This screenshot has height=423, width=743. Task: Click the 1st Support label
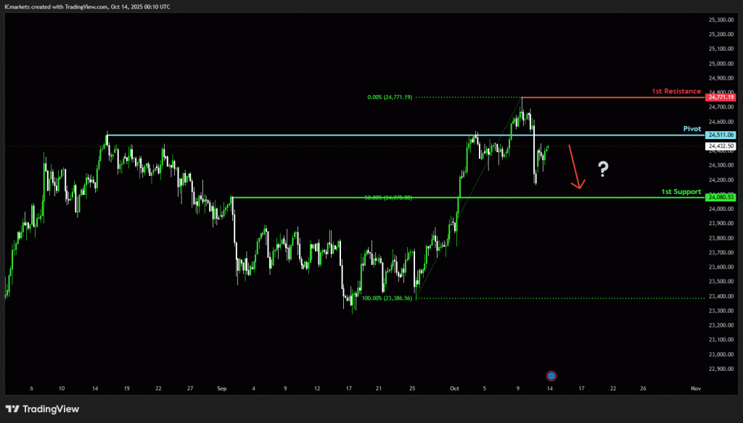pyautogui.click(x=681, y=192)
